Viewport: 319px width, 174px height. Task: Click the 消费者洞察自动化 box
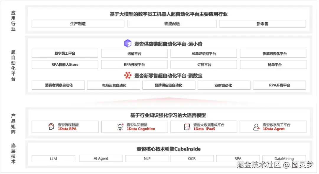point(58,85)
